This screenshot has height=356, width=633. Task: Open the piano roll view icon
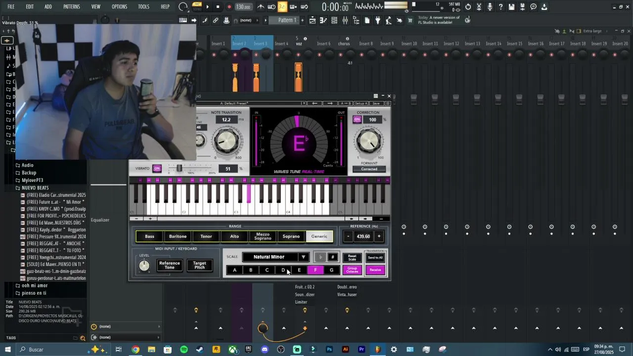[323, 20]
